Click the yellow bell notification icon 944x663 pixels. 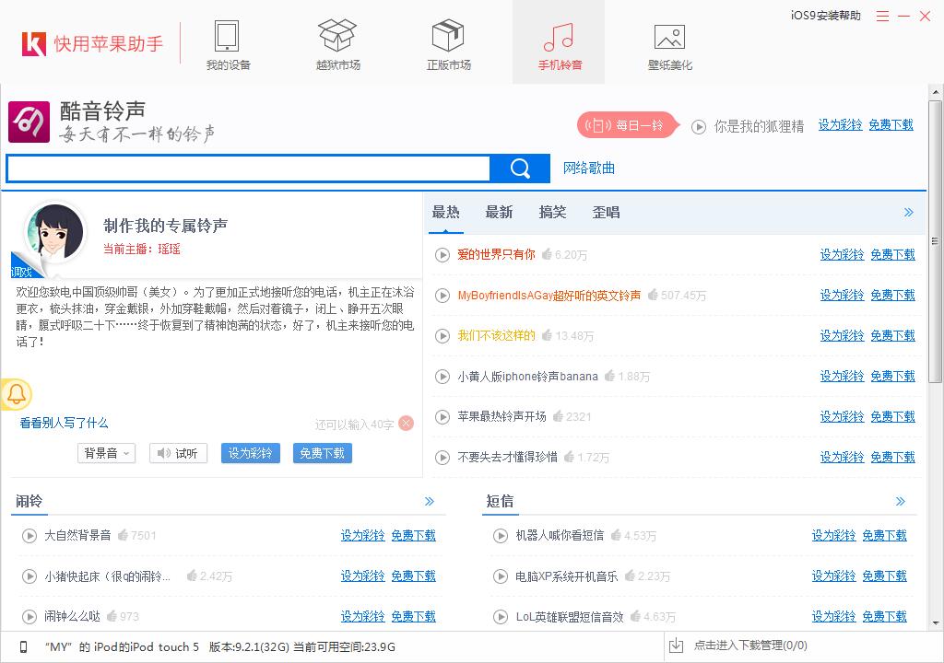pyautogui.click(x=18, y=393)
